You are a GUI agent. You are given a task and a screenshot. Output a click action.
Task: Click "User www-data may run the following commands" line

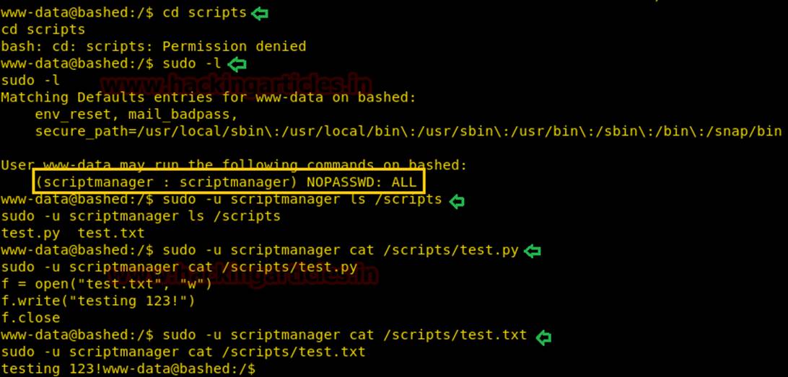coord(234,165)
